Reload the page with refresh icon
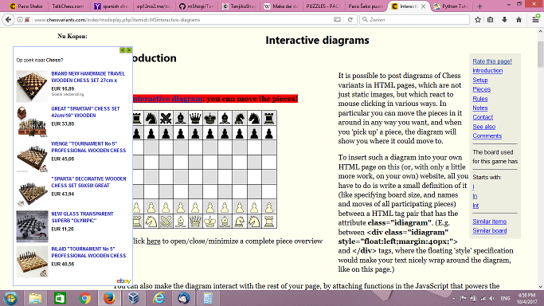Screen dimensions: 544x306 coord(350,20)
